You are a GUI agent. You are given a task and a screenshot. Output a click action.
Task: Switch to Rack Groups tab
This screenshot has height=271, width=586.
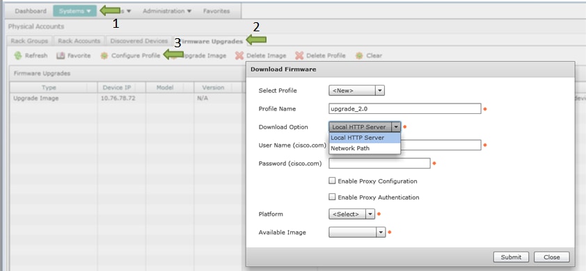click(29, 41)
